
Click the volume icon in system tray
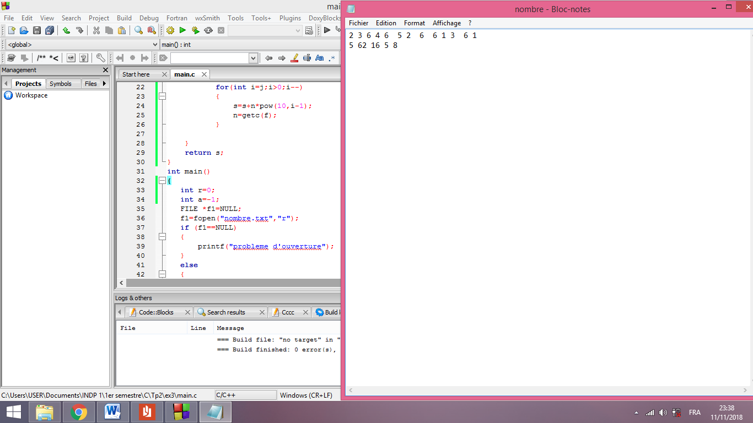pyautogui.click(x=663, y=413)
